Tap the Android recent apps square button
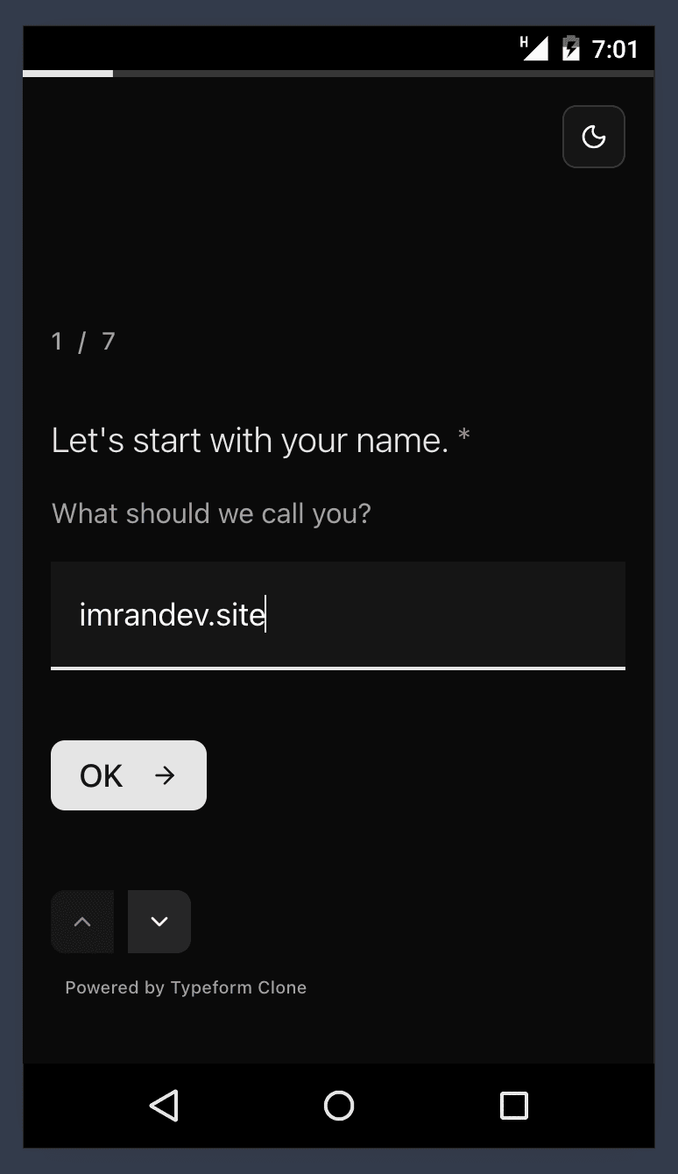 click(x=514, y=1106)
